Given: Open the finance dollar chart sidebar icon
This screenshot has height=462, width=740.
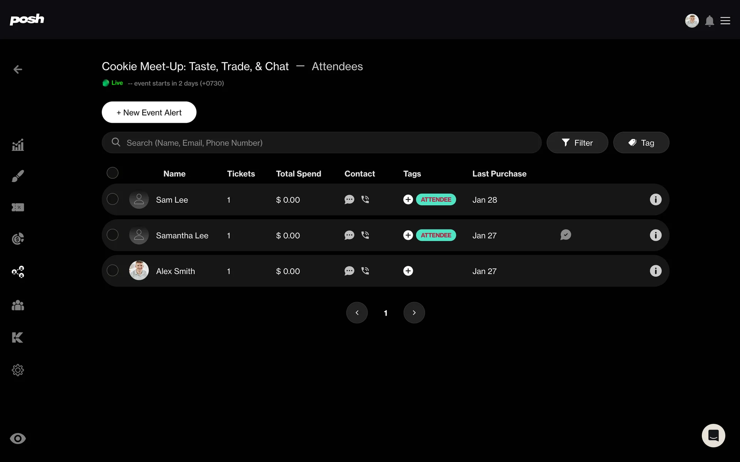Looking at the screenshot, I should 18,239.
